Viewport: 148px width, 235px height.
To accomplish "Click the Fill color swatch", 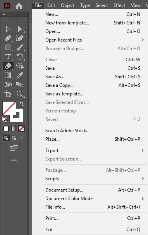I will [9, 108].
